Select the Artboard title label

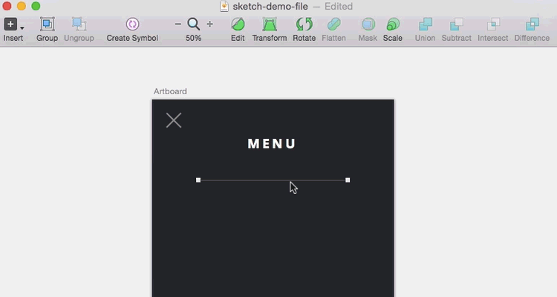point(170,91)
